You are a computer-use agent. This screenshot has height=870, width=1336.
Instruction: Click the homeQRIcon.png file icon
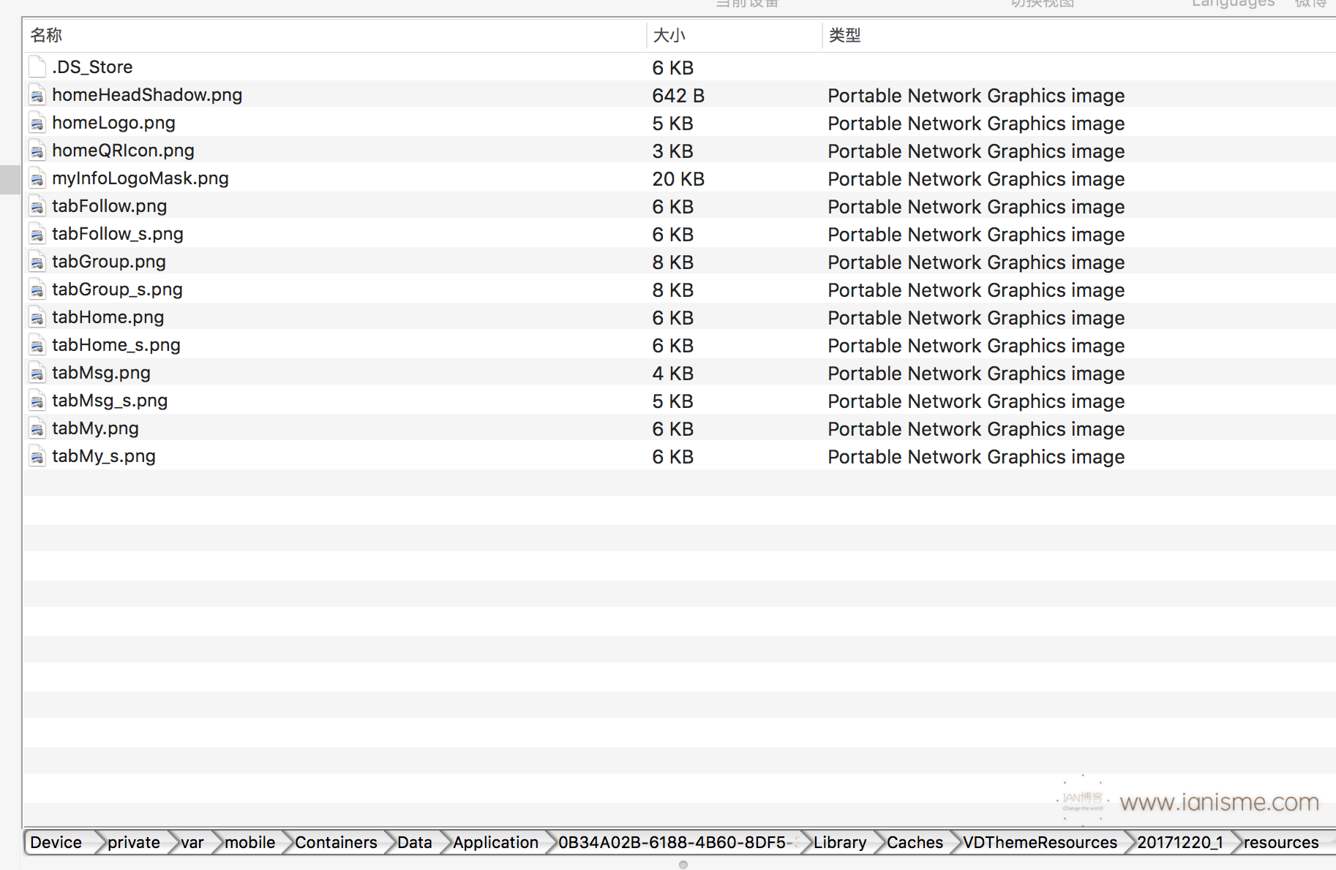tap(37, 151)
